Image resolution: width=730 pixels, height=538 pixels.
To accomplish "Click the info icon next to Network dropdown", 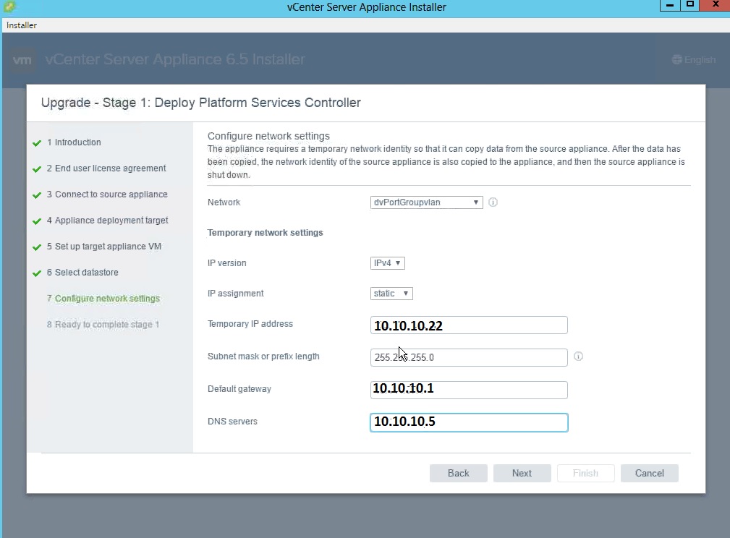I will [493, 202].
